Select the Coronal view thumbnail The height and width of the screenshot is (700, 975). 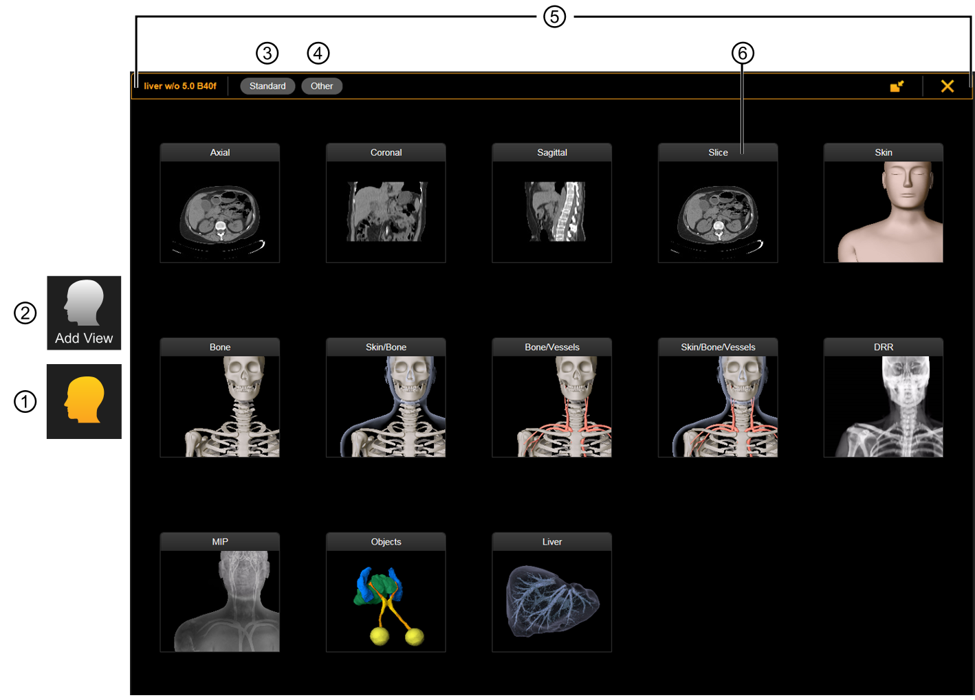click(x=386, y=203)
